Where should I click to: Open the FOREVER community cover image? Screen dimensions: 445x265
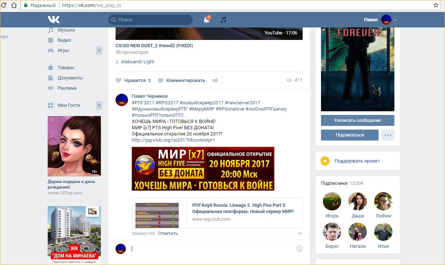pyautogui.click(x=358, y=69)
